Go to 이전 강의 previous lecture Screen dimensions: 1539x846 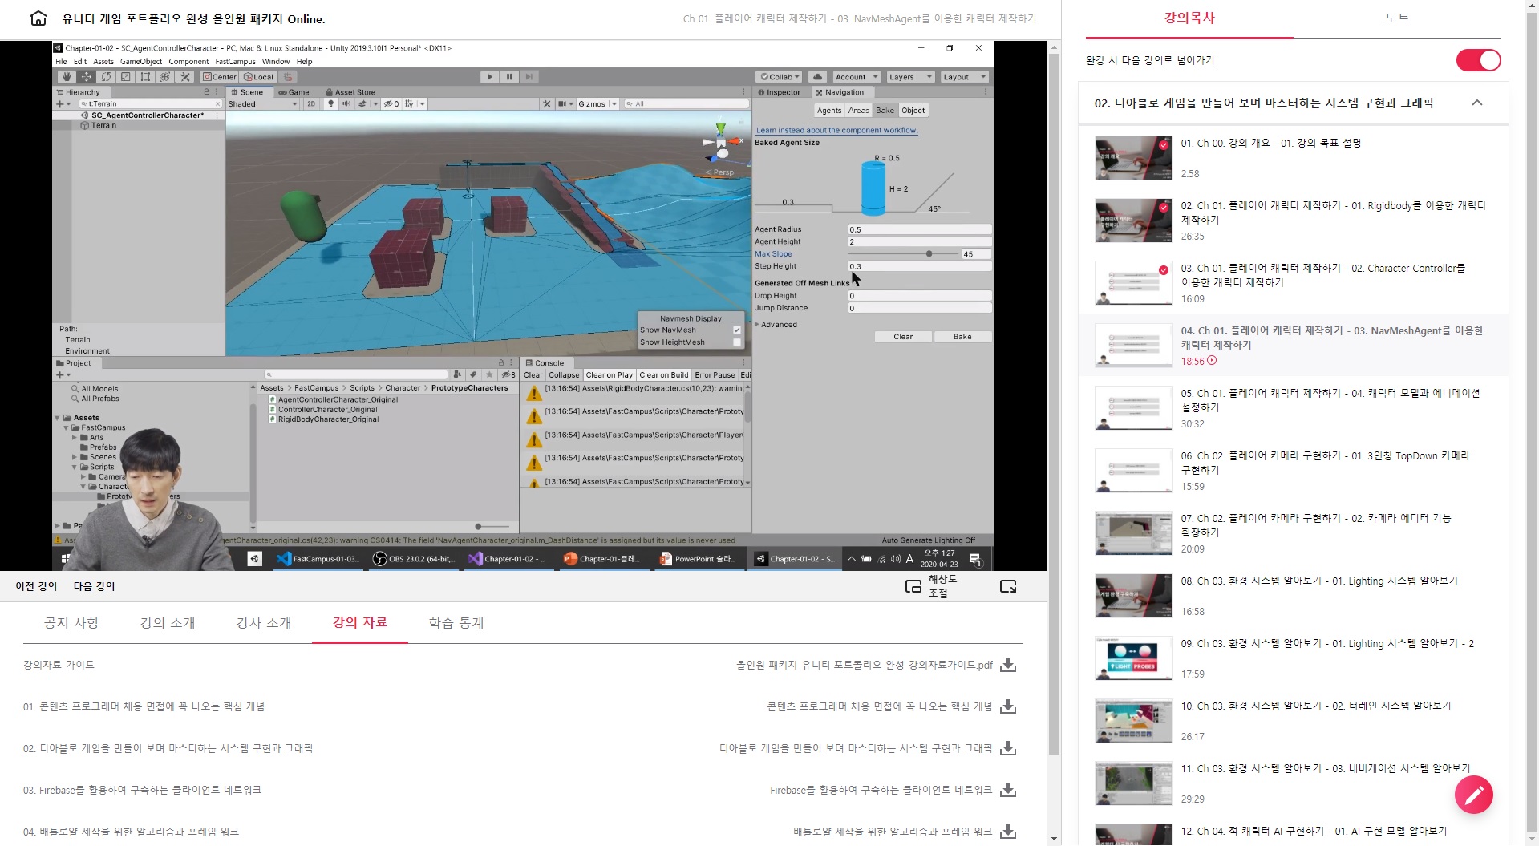click(36, 586)
